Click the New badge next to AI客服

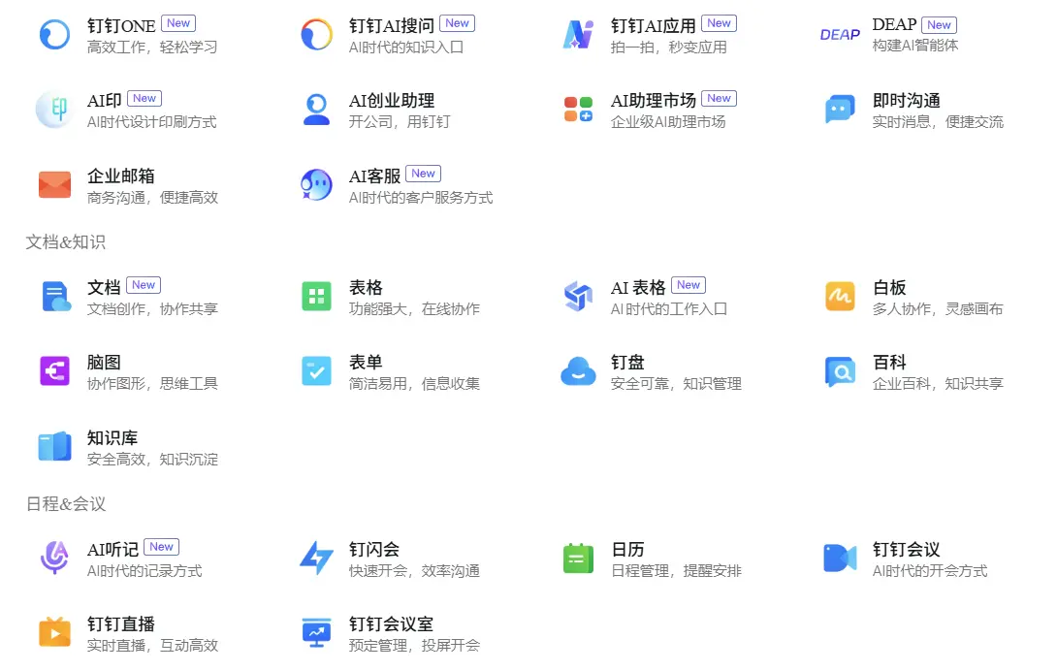click(x=424, y=174)
